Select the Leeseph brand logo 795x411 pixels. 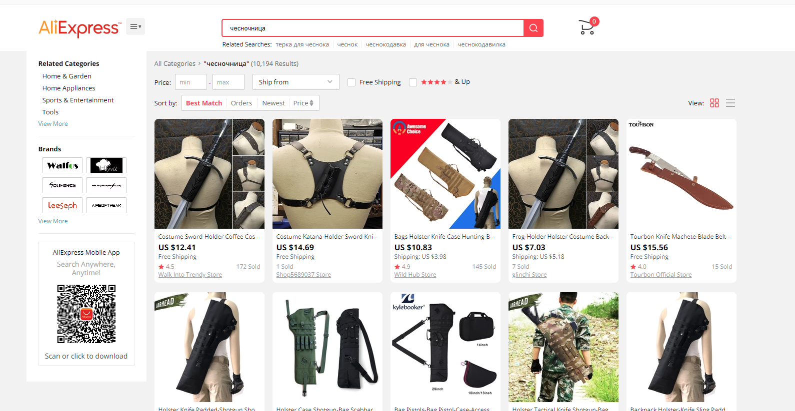[x=62, y=205]
